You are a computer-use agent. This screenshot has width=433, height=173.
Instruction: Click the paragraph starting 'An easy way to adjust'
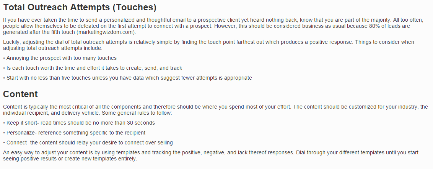211,156
